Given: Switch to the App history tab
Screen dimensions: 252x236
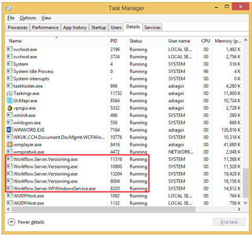Looking at the screenshot, I should point(75,27).
